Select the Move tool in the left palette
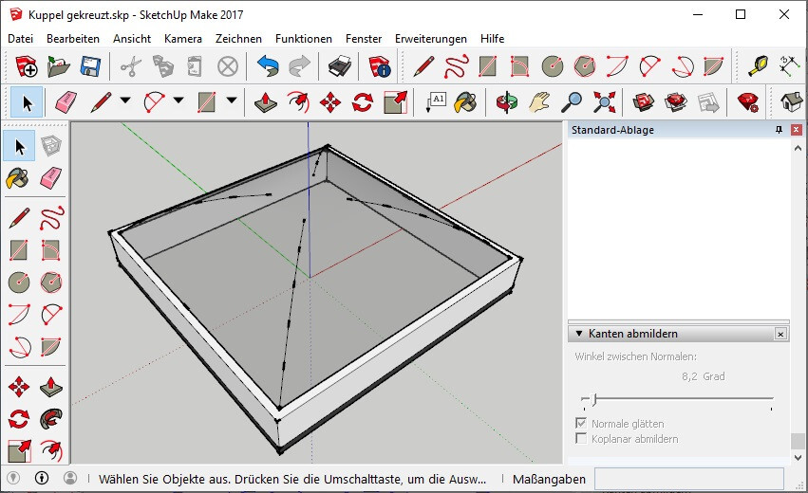 tap(19, 387)
